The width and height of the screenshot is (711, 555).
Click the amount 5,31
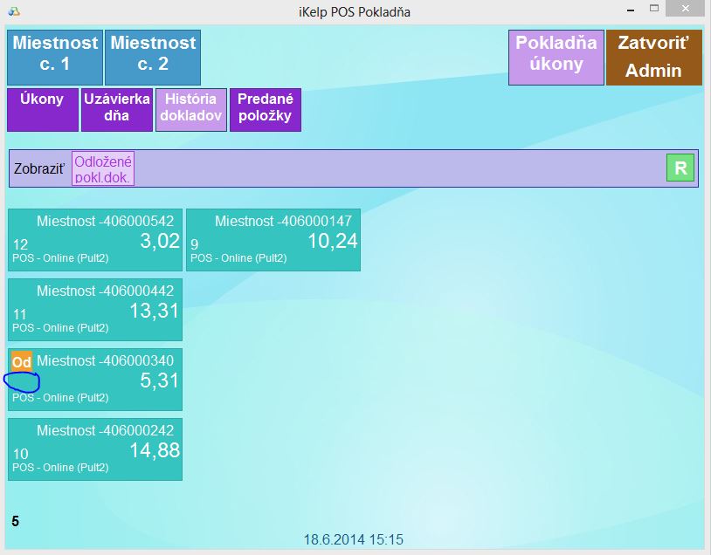coord(160,380)
